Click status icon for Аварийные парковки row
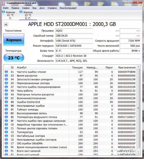The height and width of the screenshot is (159, 144). click(x=6, y=125)
